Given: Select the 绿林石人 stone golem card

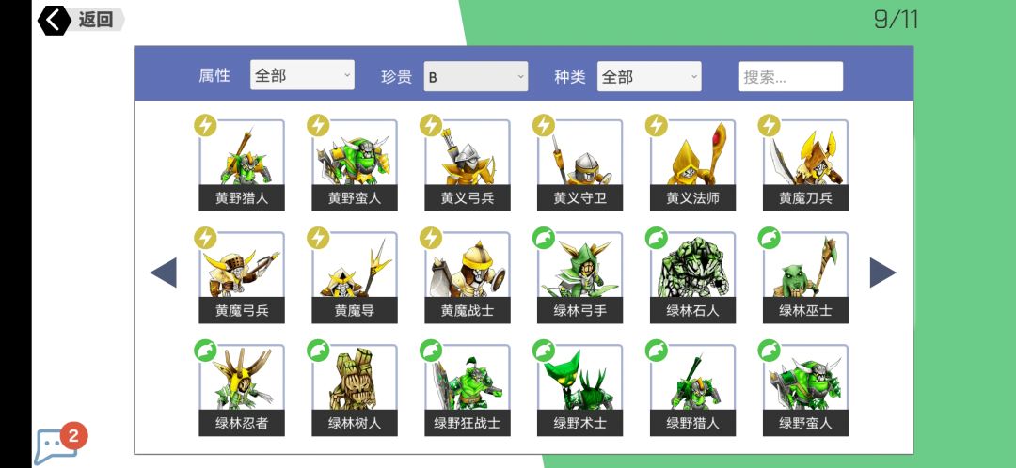Looking at the screenshot, I should (x=692, y=277).
